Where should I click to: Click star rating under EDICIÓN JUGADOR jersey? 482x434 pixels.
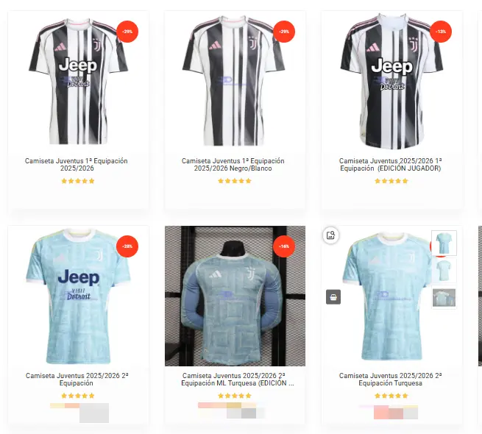coord(391,181)
